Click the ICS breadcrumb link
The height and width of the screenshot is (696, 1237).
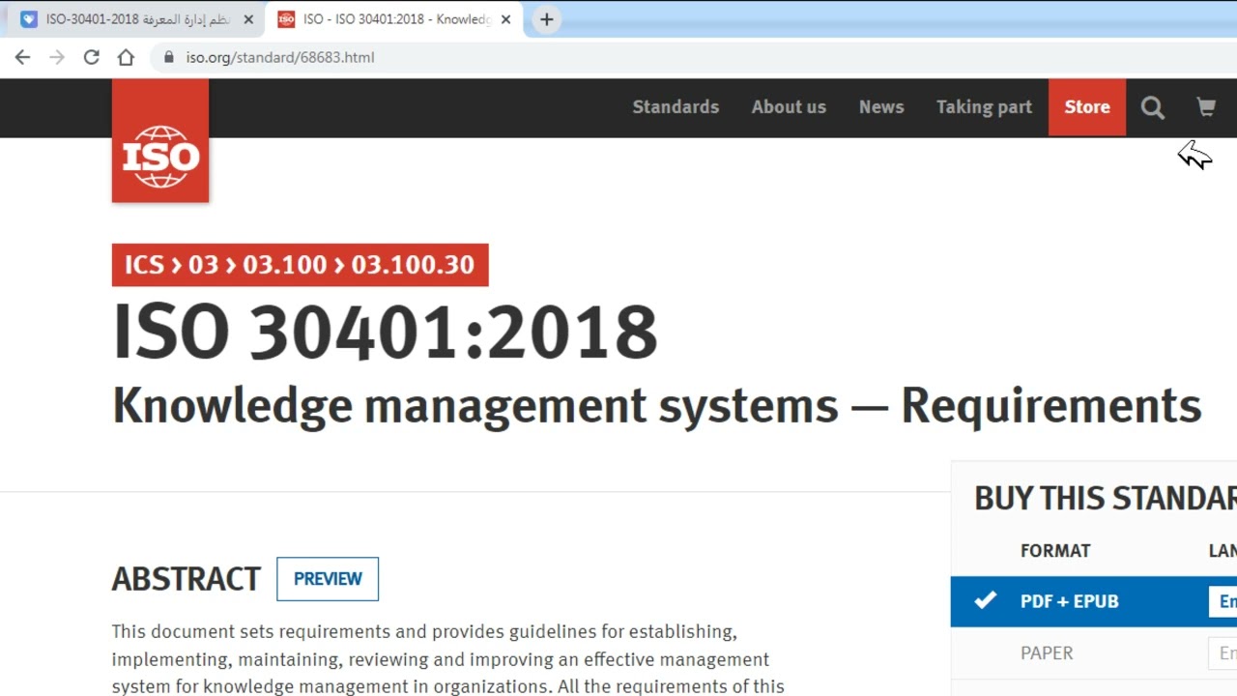(x=144, y=265)
